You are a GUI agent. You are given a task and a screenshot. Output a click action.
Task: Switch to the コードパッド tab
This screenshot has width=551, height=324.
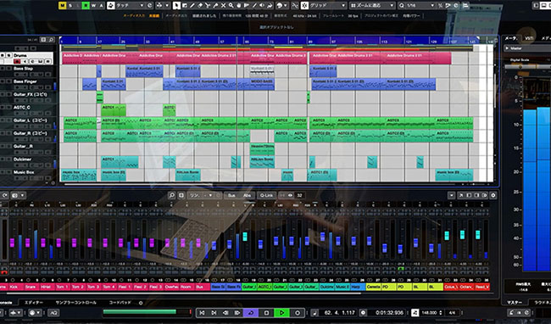click(x=120, y=302)
